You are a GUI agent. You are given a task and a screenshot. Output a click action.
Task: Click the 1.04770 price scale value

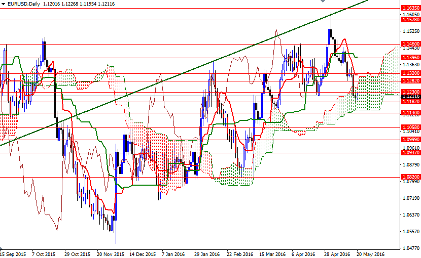pos(410,248)
